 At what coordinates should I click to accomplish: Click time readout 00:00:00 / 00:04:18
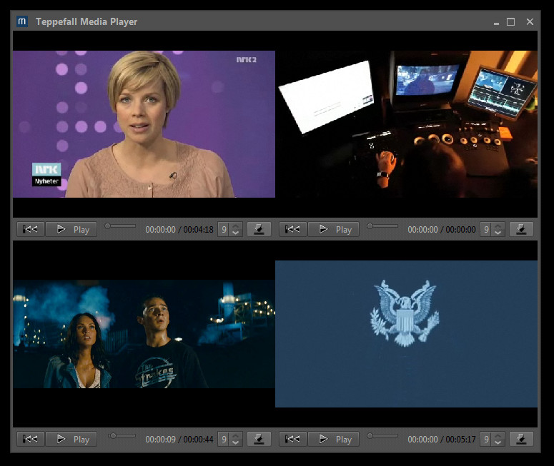click(179, 230)
